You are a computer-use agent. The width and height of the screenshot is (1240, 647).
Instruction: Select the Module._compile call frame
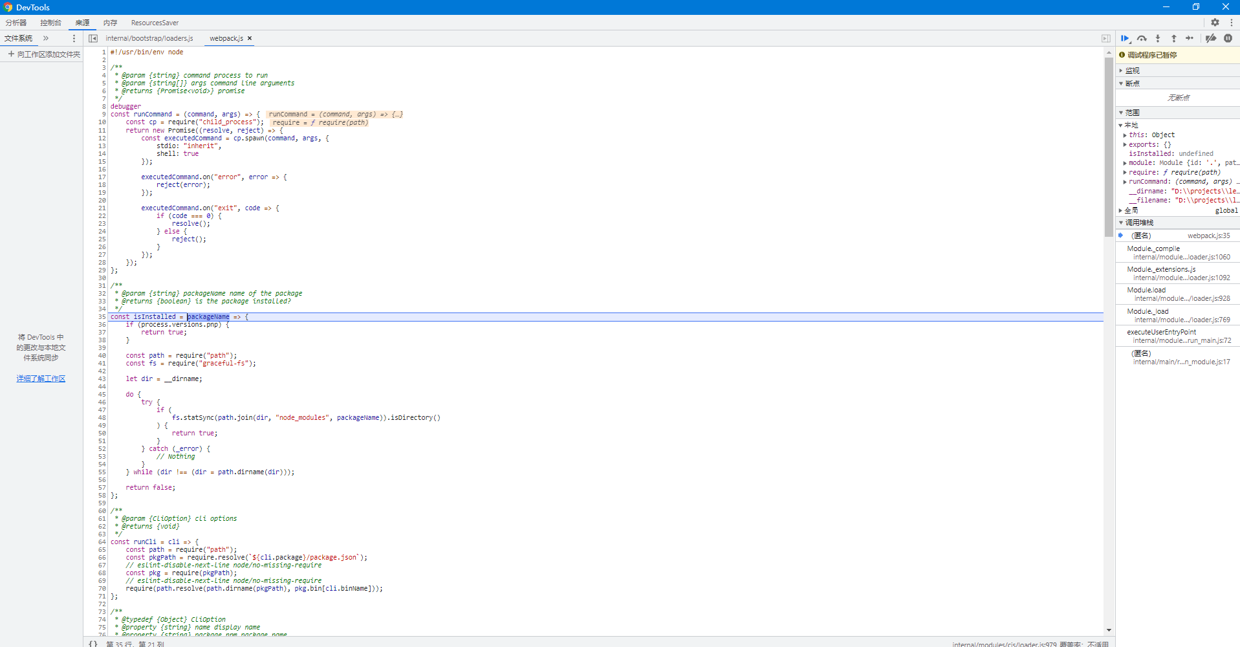[1177, 252]
